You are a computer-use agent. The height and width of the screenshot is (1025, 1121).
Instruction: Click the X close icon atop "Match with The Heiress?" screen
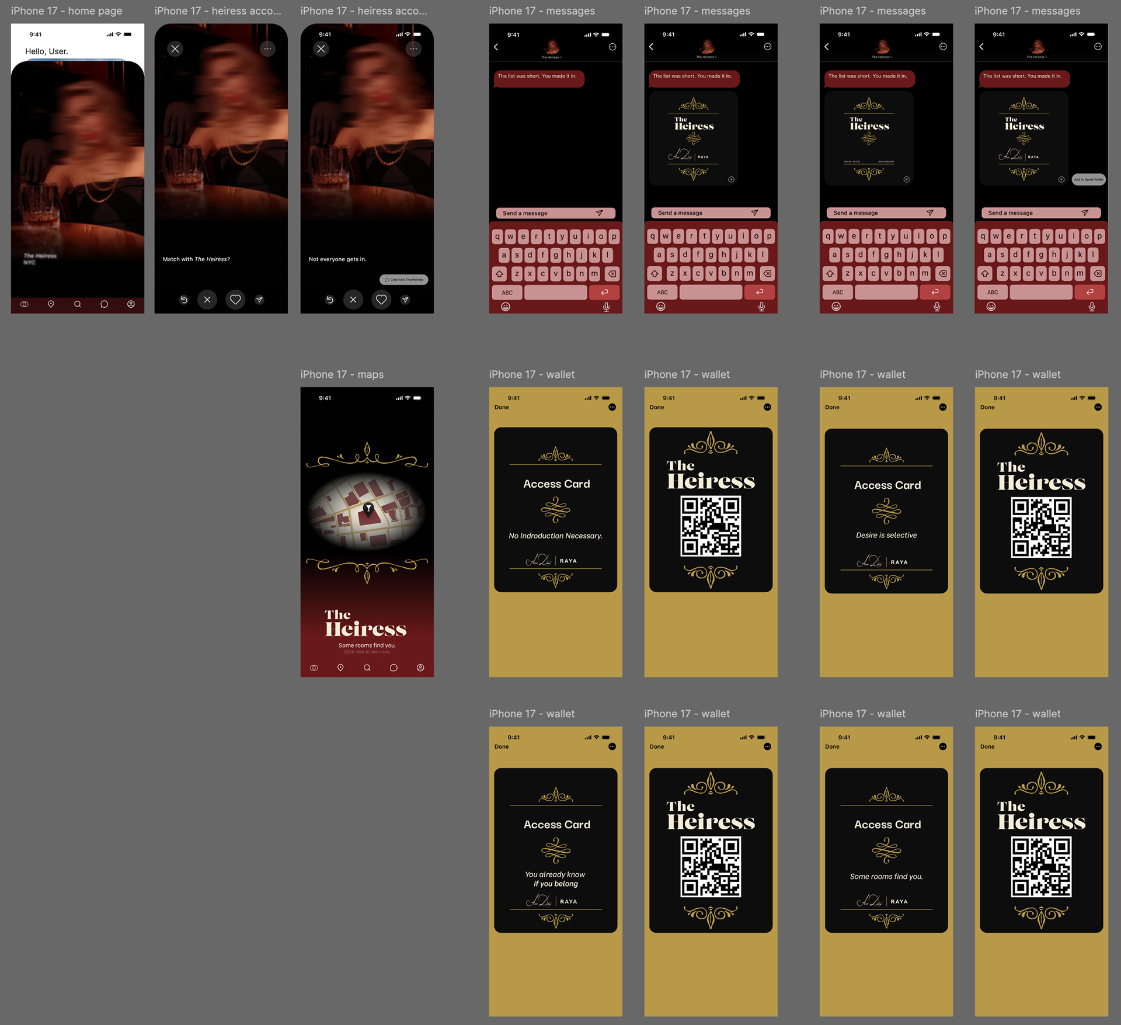(x=175, y=49)
